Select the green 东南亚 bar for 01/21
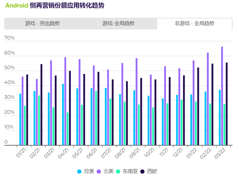The height and width of the screenshot is (177, 239). (x=25, y=125)
